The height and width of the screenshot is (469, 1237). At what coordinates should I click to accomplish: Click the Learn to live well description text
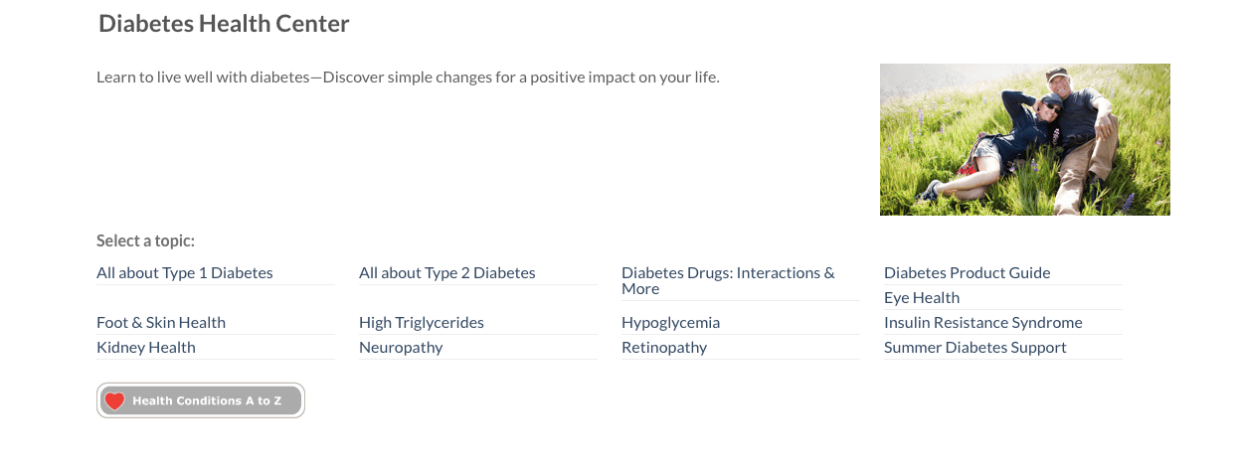click(408, 77)
